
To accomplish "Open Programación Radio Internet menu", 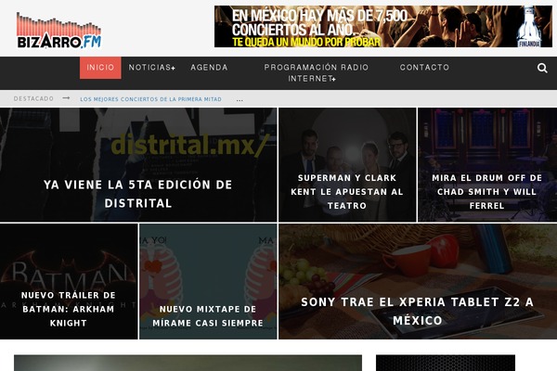I will (317, 72).
